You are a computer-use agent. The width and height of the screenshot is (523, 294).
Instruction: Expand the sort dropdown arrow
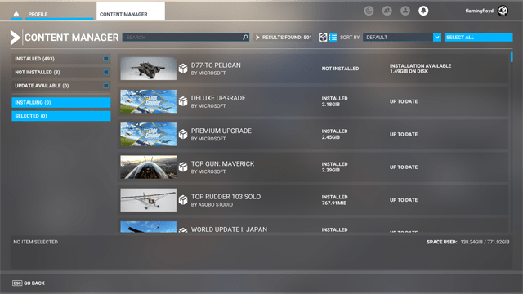pos(437,38)
